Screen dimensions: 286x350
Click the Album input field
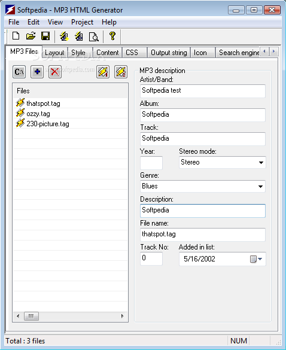tap(203, 115)
